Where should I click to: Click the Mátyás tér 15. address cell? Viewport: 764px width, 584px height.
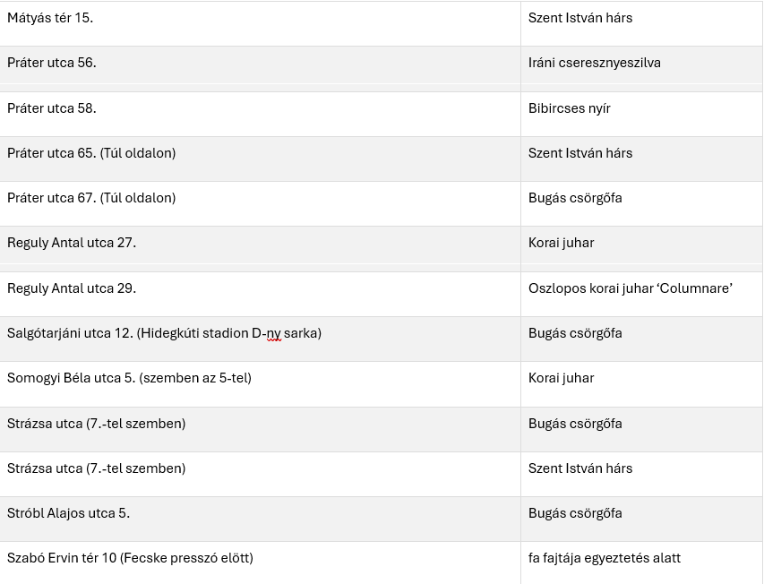50,18
